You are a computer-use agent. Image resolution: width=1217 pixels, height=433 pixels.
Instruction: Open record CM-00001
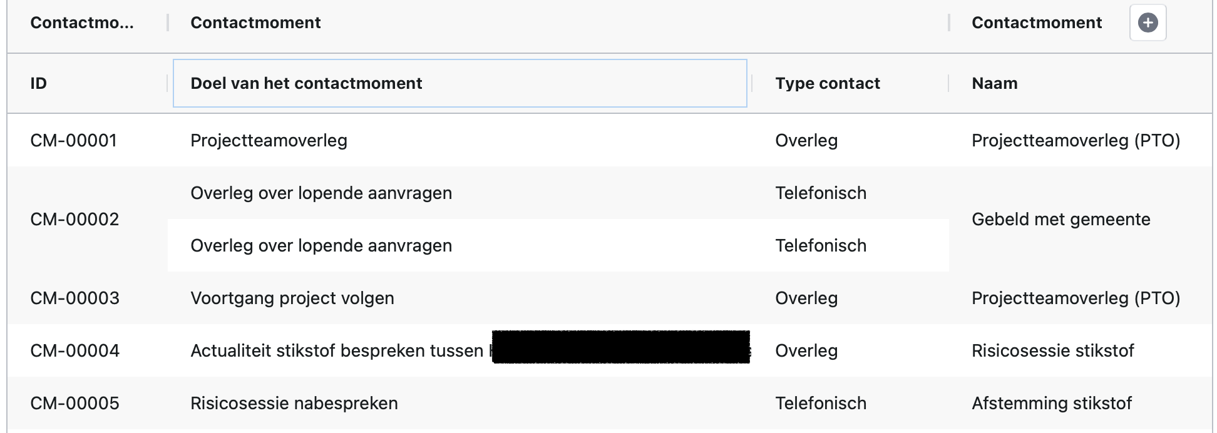74,140
